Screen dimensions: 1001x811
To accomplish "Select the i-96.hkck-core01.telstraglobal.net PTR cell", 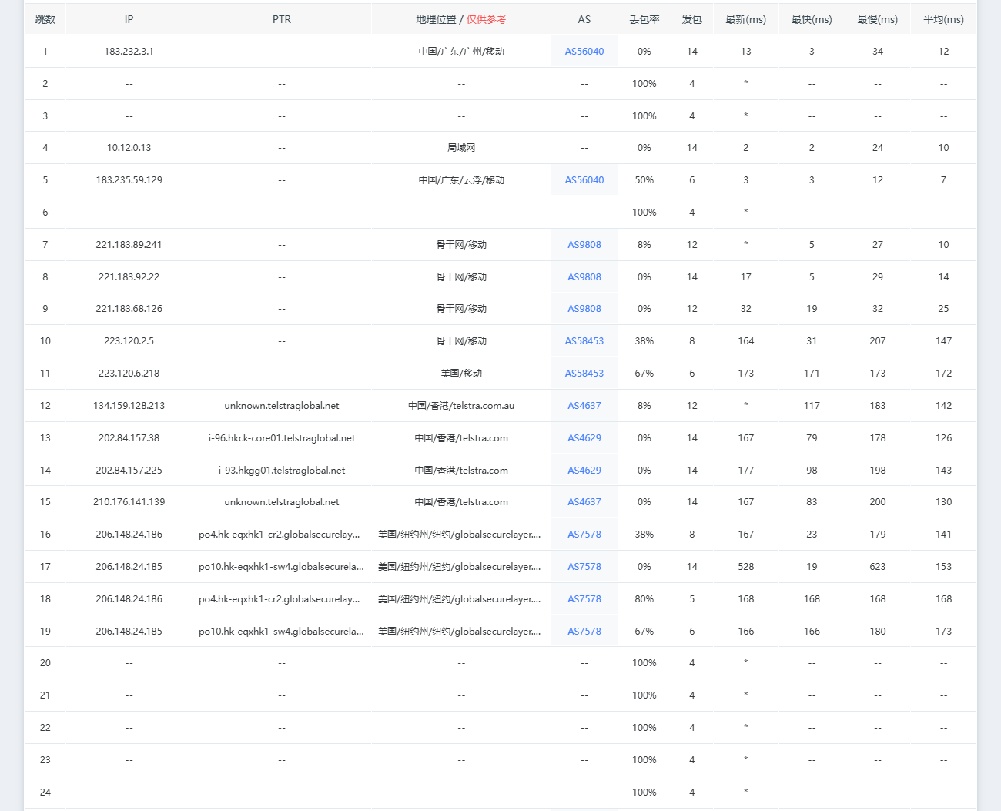I will (282, 438).
